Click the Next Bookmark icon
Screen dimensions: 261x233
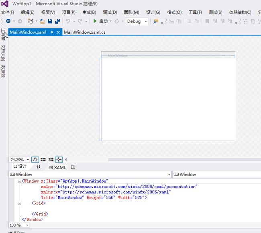[222, 21]
